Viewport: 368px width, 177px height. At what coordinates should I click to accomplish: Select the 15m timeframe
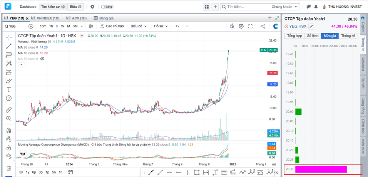(43, 26)
